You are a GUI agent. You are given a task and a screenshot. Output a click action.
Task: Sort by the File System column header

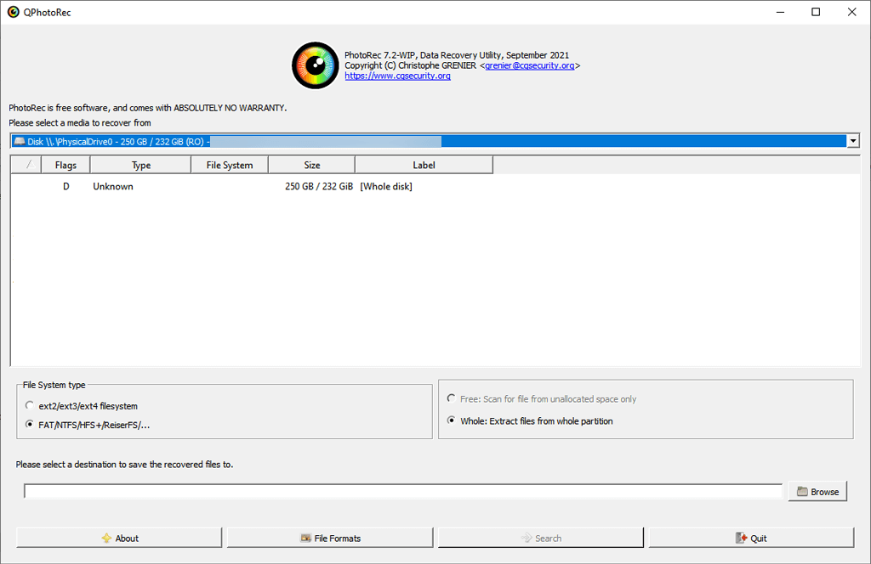230,165
